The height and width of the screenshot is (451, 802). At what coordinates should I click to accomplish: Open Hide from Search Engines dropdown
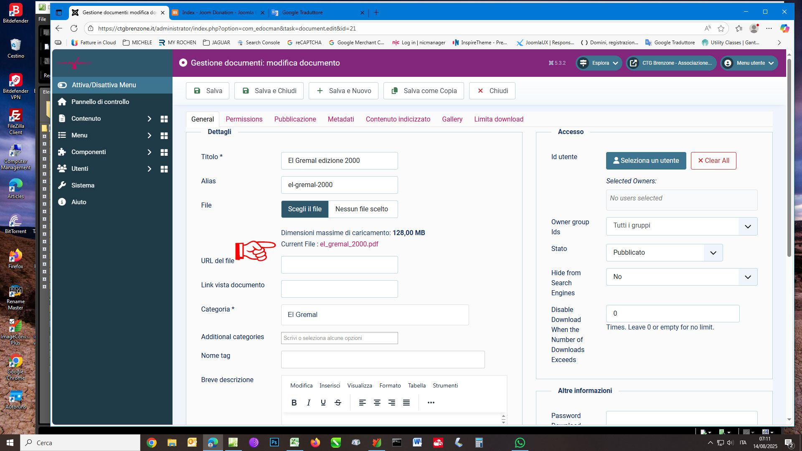(681, 277)
